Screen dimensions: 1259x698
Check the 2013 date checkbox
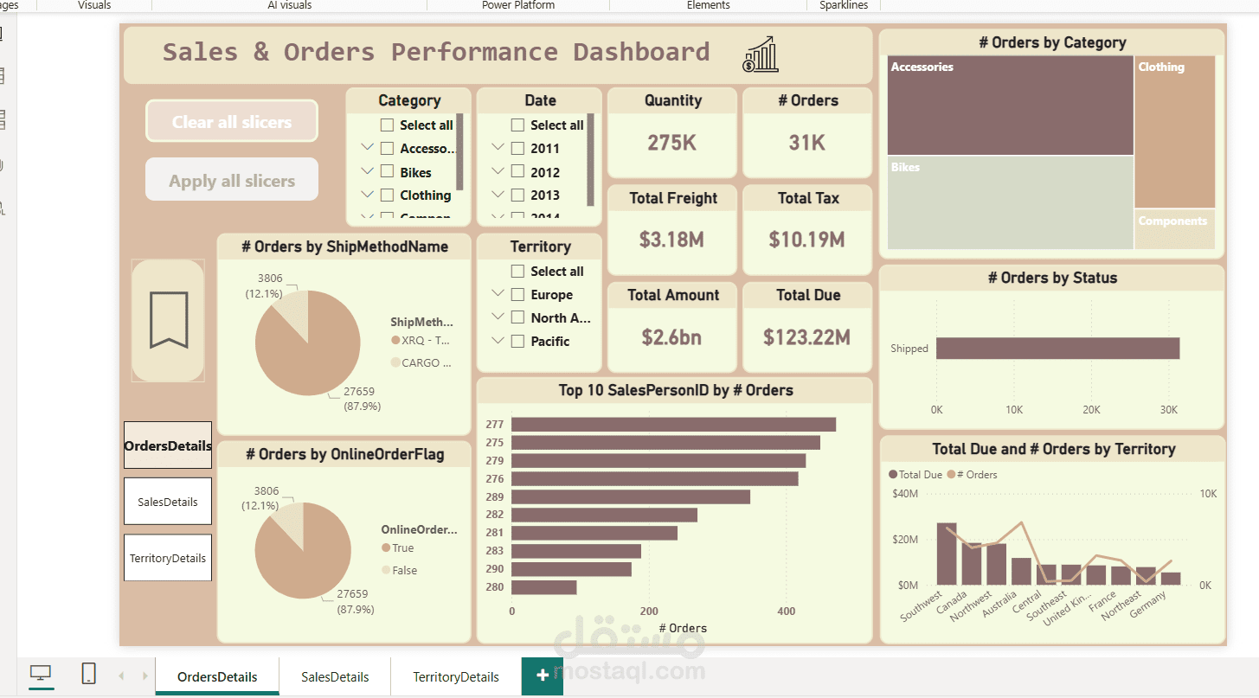(517, 195)
